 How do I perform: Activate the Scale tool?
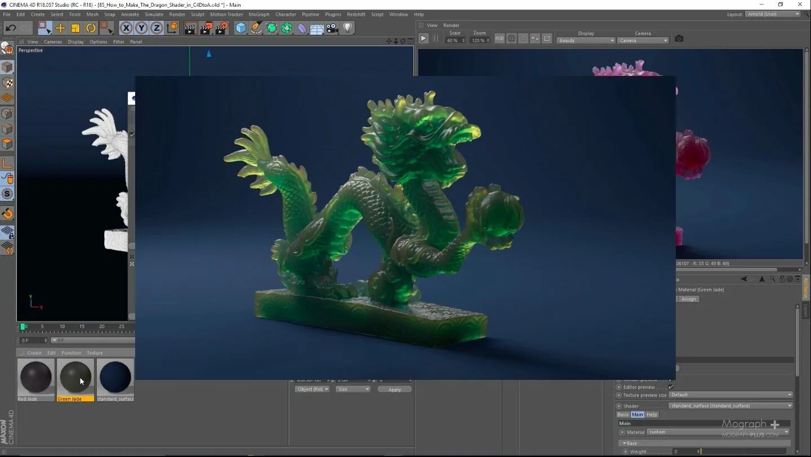click(x=75, y=28)
